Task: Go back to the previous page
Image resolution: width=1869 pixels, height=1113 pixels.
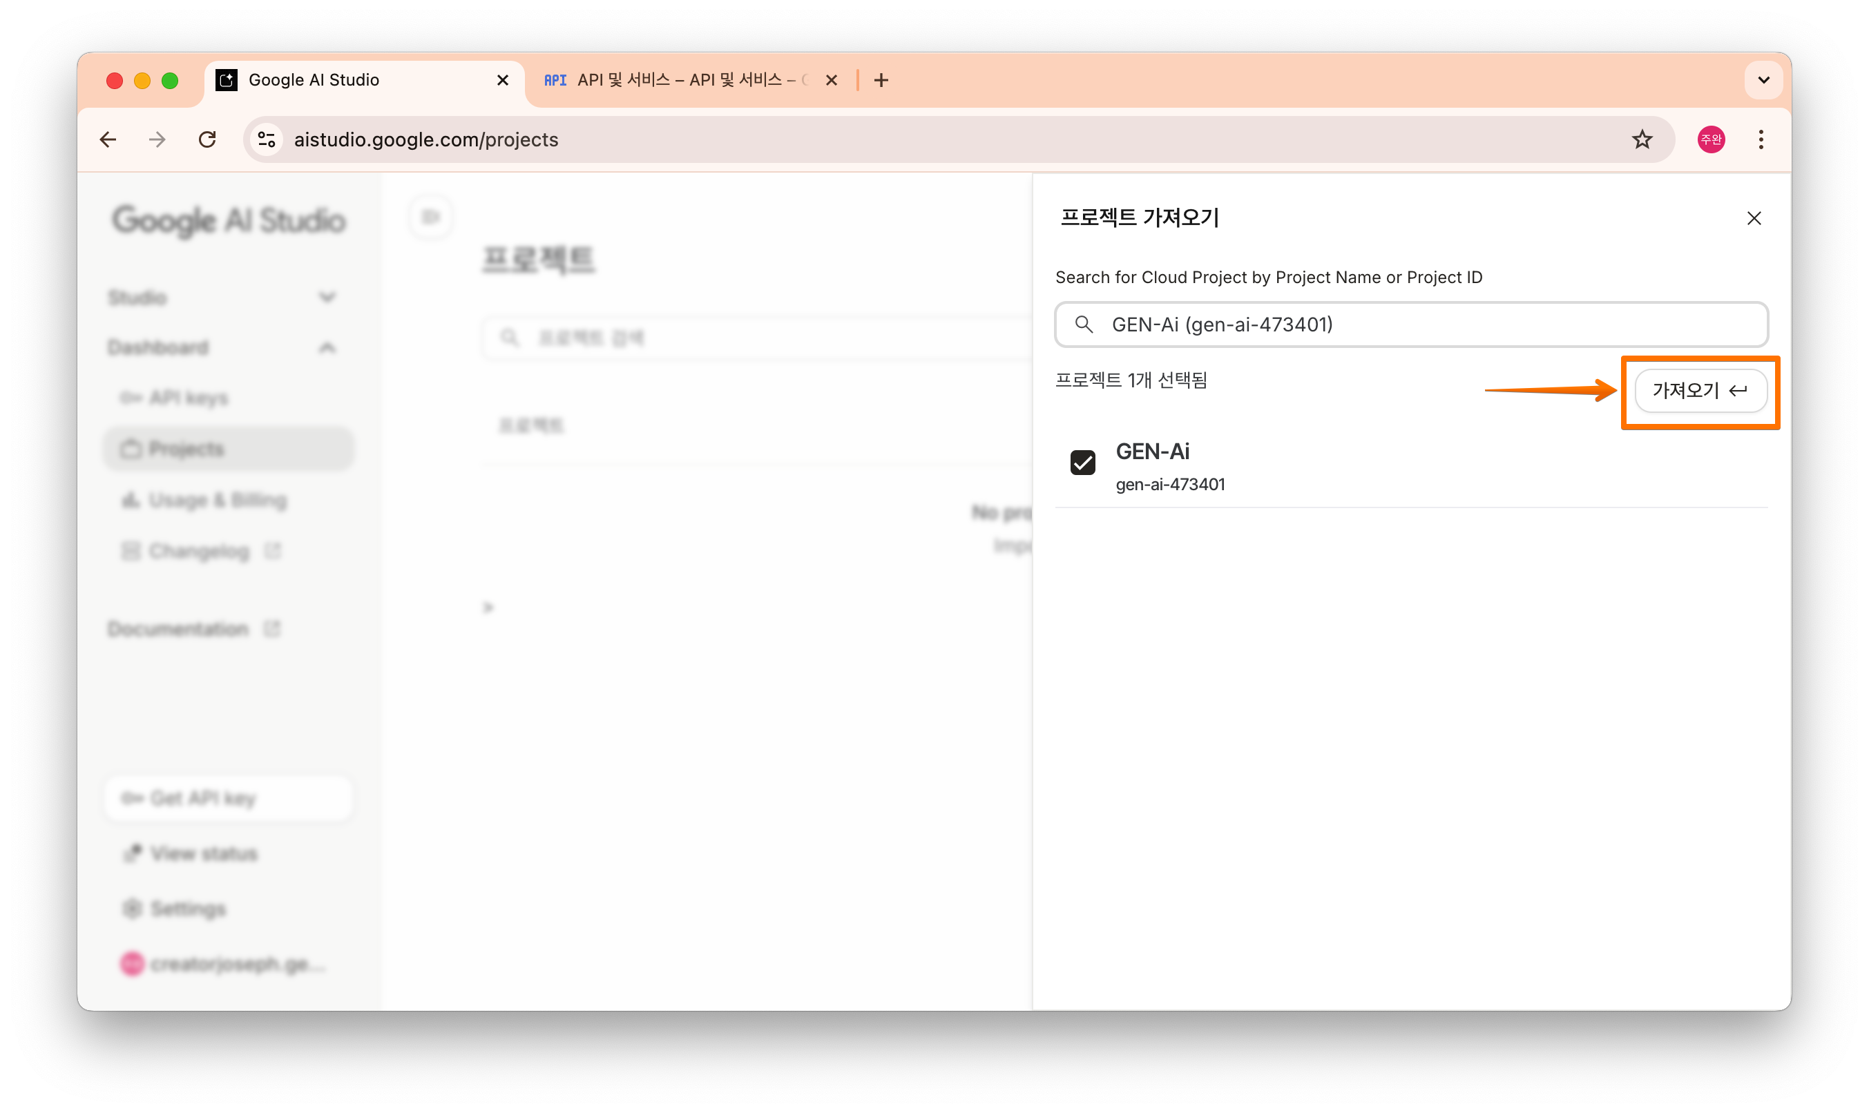Action: [108, 139]
